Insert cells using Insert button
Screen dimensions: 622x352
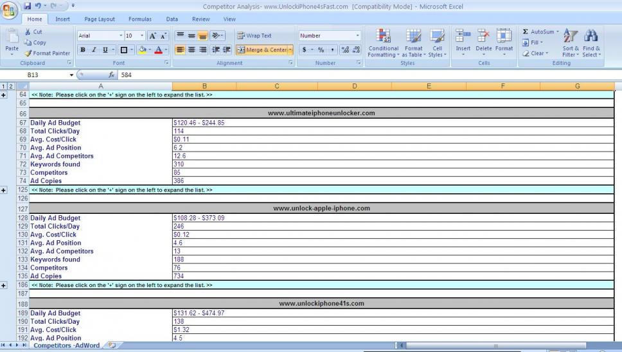pyautogui.click(x=463, y=42)
